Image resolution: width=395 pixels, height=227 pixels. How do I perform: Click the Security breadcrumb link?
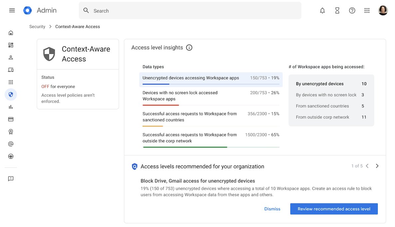coord(37,27)
